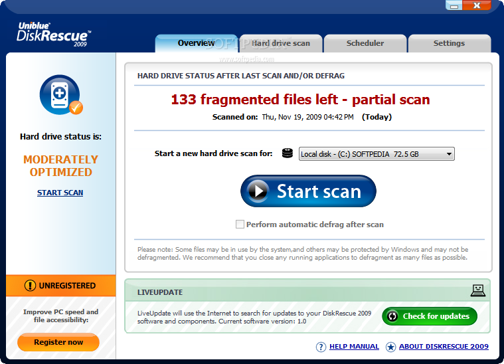Open the HELP MANUAL link
This screenshot has width=504, height=364.
pos(354,347)
